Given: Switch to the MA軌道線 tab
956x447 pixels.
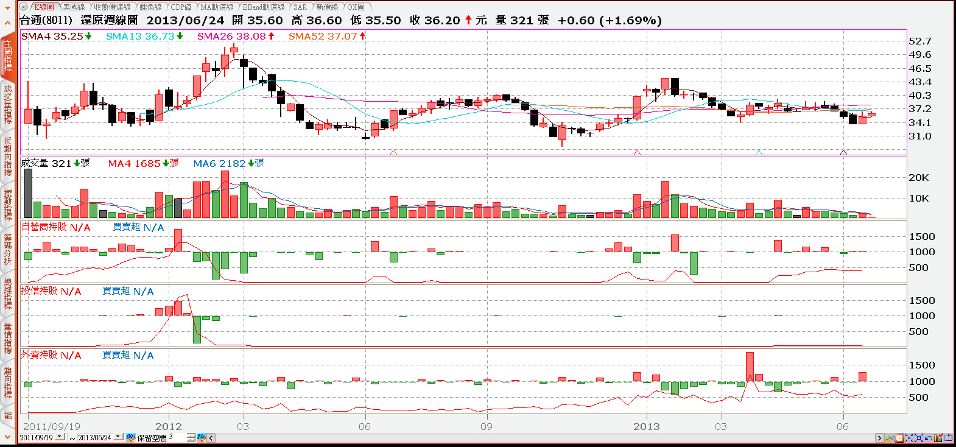Looking at the screenshot, I should (217, 7).
